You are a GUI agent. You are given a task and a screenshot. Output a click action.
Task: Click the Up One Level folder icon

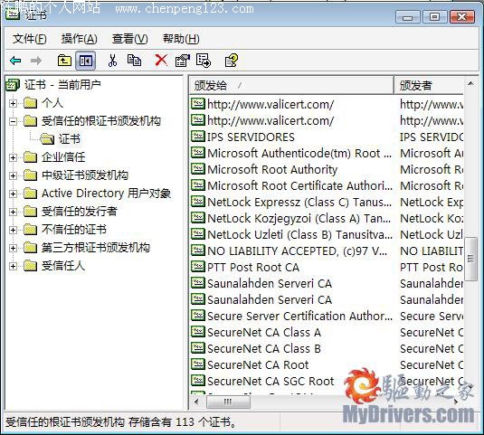64,61
